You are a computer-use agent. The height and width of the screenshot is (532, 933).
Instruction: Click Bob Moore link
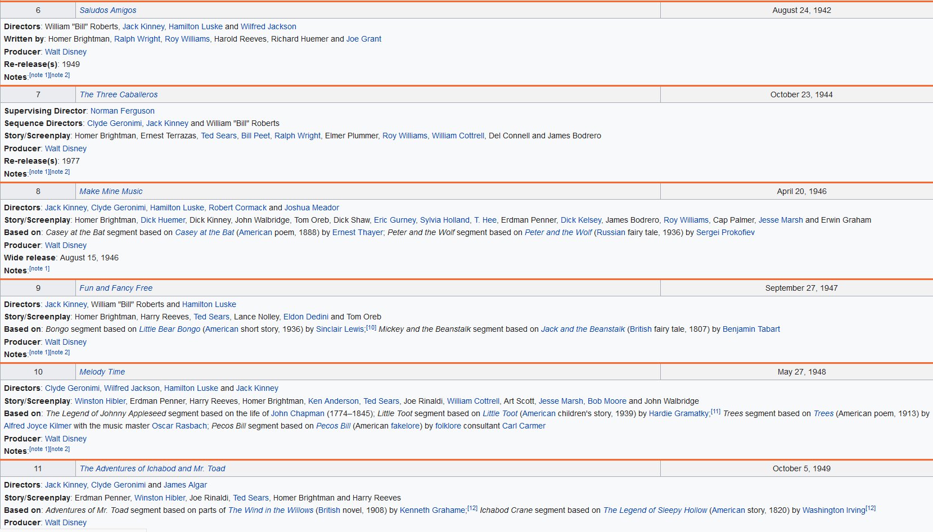[607, 401]
